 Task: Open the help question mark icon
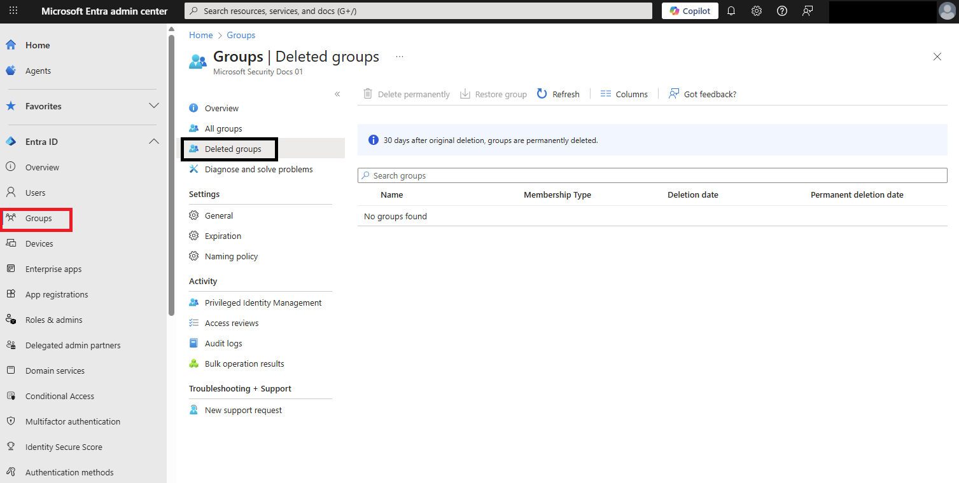781,11
